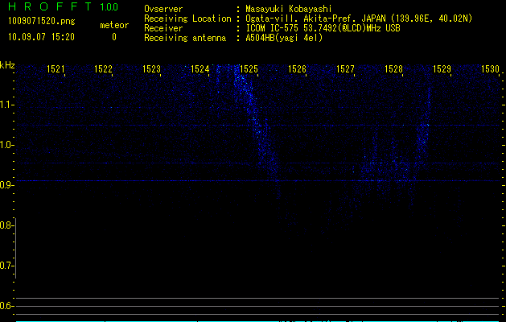
Task: Click the 1.0 kHz axis label
Action: 6,145
